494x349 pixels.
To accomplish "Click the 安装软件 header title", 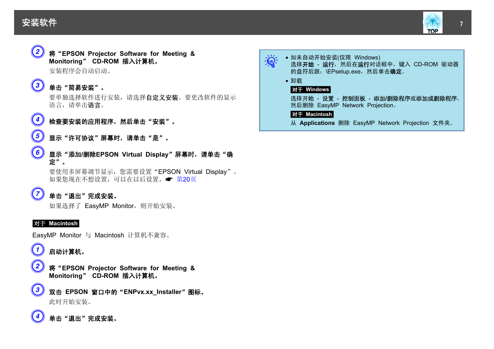I will click(39, 22).
